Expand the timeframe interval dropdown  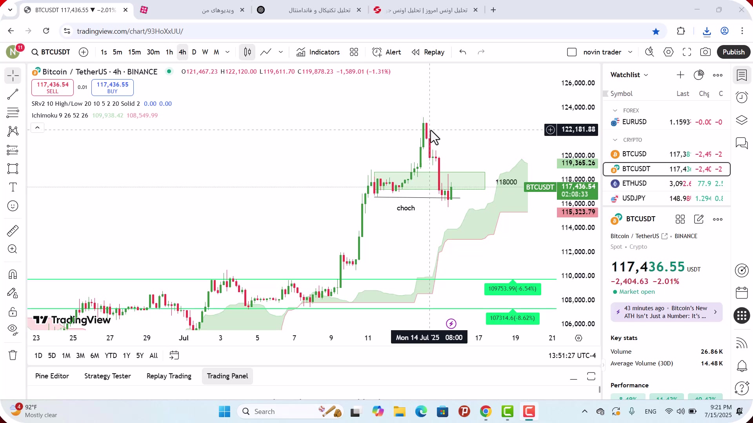[x=227, y=52]
